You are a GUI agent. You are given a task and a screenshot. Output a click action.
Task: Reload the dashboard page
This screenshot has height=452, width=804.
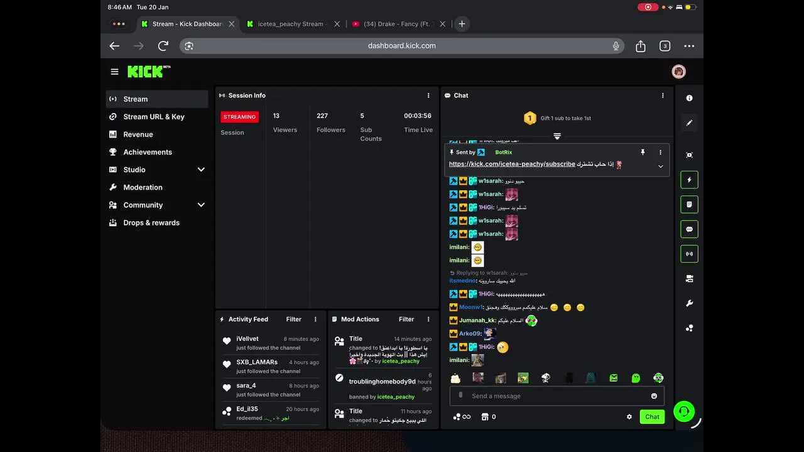[163, 46]
